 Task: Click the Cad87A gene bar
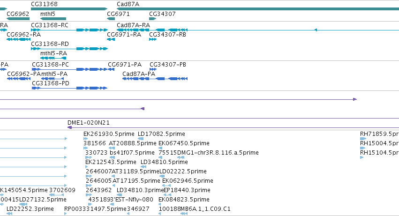tap(258, 9)
